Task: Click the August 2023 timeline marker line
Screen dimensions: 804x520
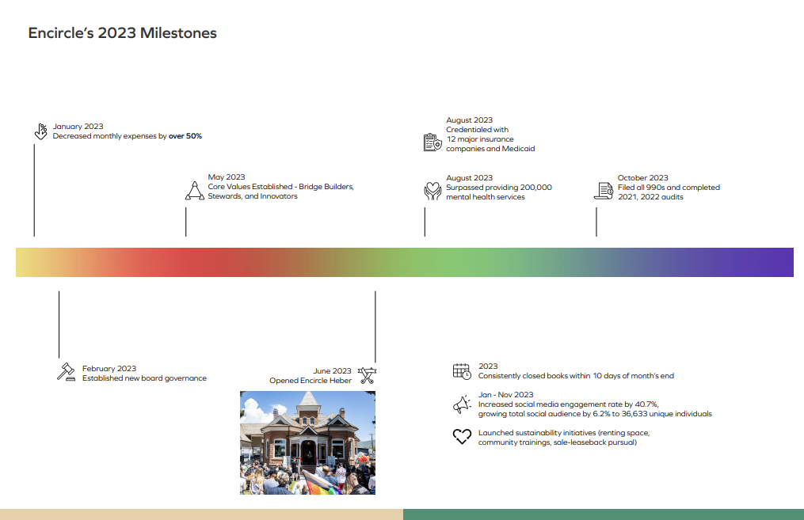Action: click(x=425, y=222)
